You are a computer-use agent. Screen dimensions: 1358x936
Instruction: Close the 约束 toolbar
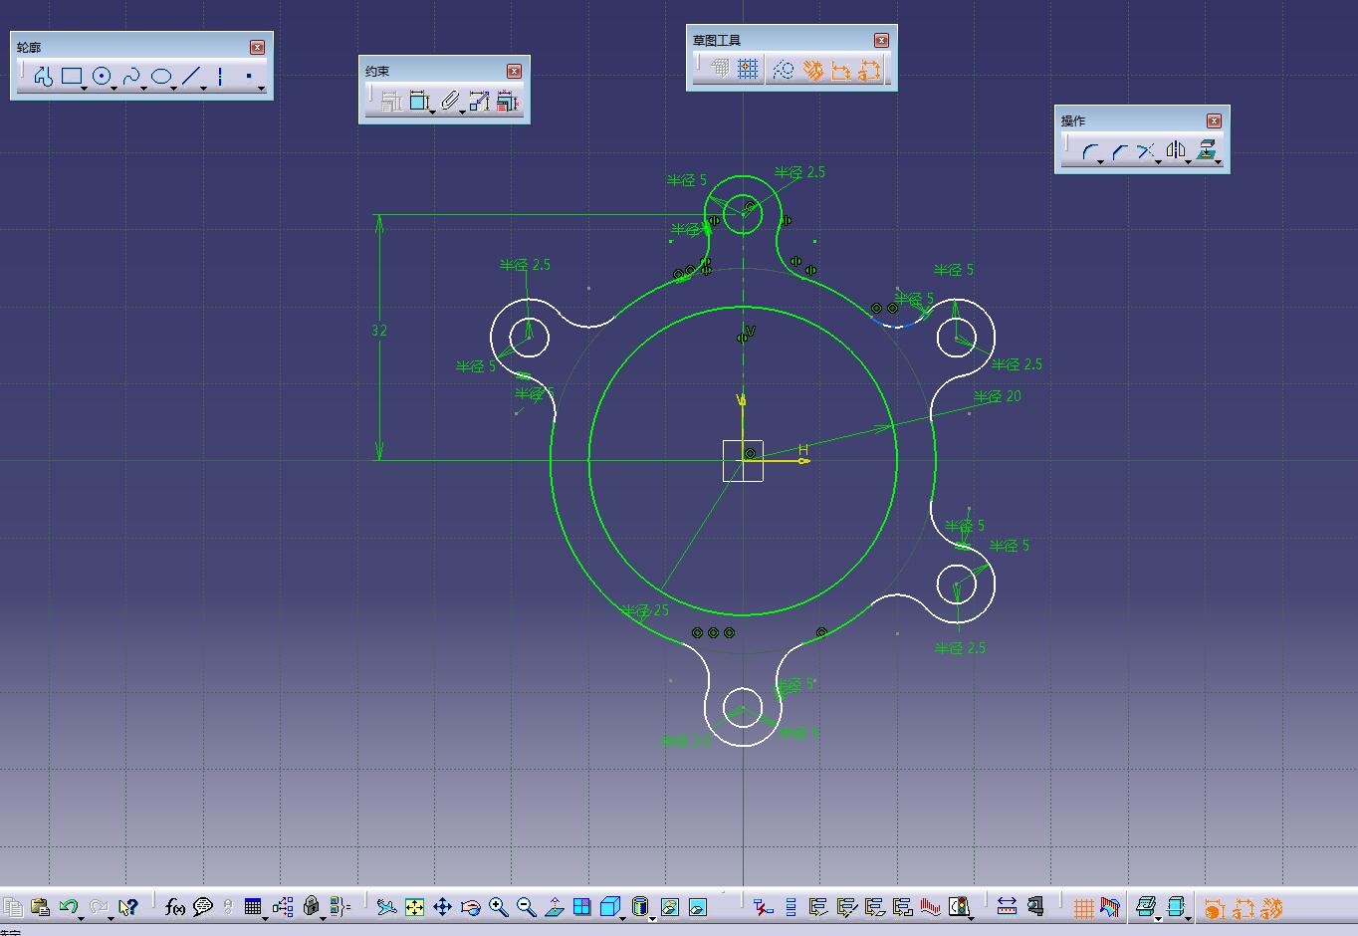[514, 71]
